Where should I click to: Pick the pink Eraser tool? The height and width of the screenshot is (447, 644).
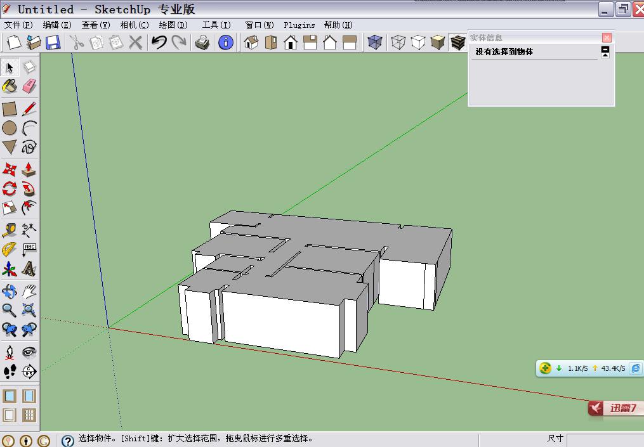point(29,86)
